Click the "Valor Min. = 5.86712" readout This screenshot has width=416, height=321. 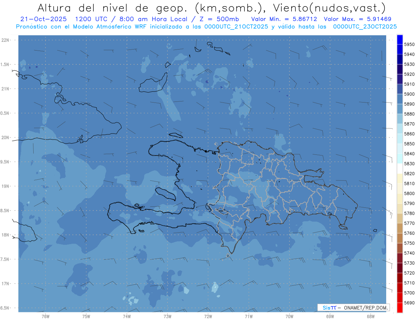point(284,19)
